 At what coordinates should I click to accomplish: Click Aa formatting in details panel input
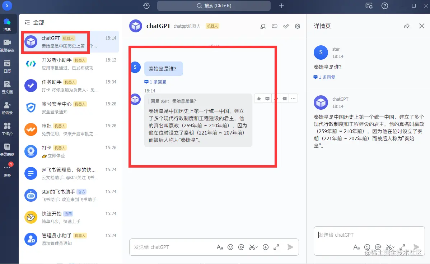(356, 247)
